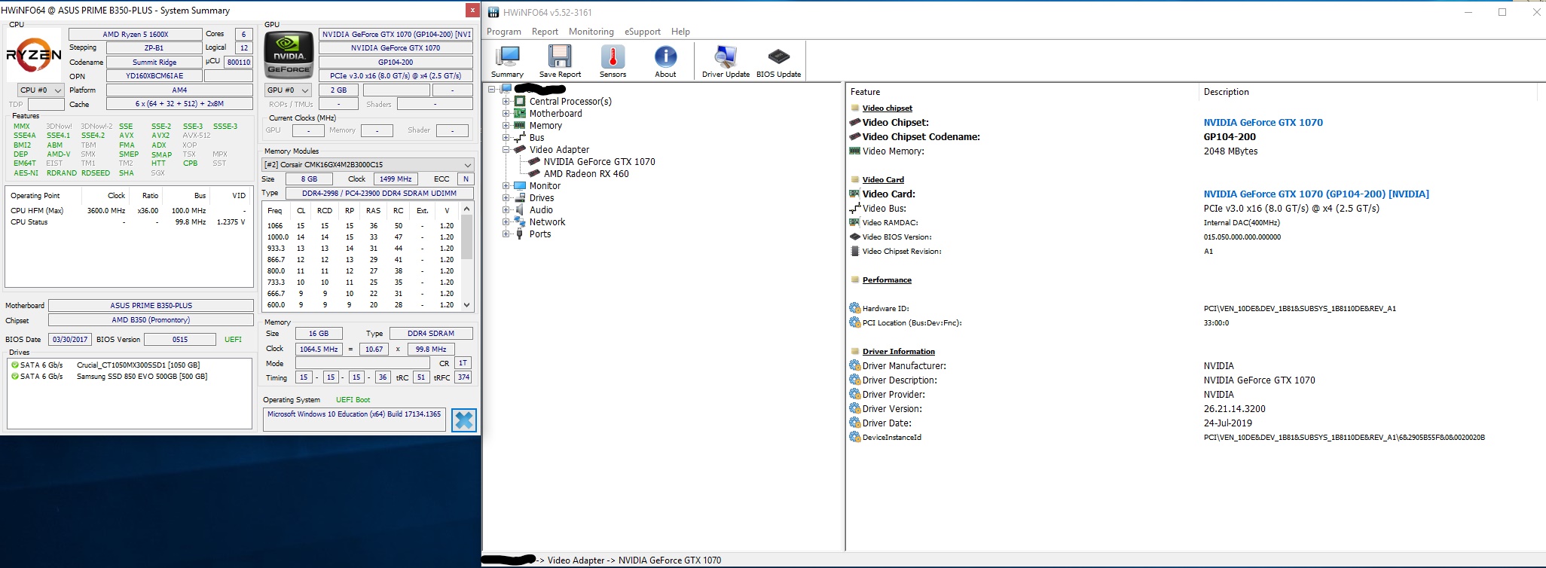Viewport: 1546px width, 568px height.
Task: Open GPU #0 selector dropdown
Action: point(286,90)
